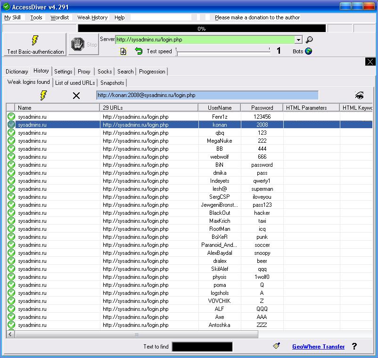Click the Text to find input box
Viewport: 378px width, 358px height.
coord(202,347)
